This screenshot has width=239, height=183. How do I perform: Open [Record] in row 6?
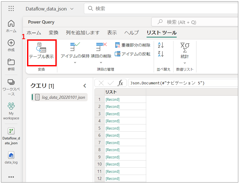pyautogui.click(x=113, y=136)
